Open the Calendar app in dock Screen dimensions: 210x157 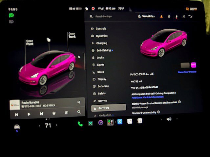(x=130, y=121)
